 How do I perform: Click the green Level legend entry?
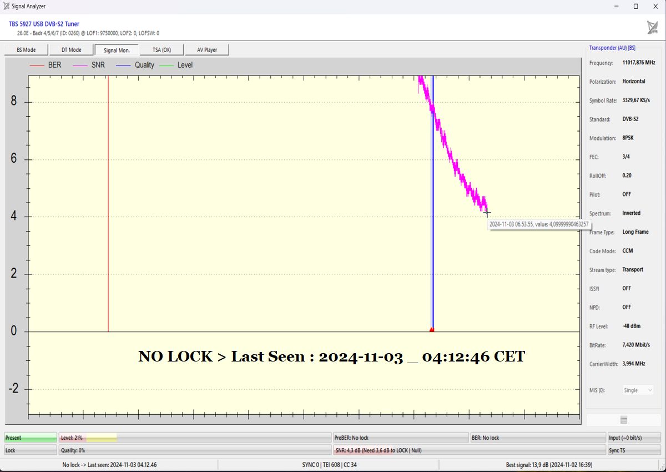[x=176, y=66]
